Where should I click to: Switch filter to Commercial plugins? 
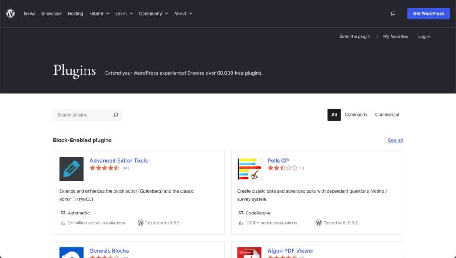(387, 115)
